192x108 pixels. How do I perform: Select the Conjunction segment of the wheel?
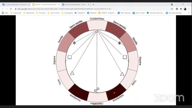97,25
